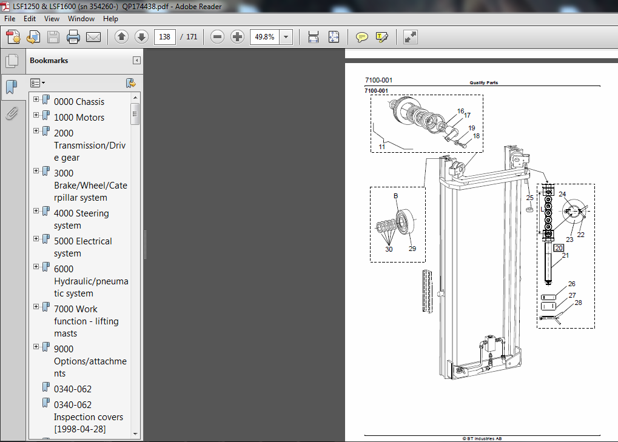Open the zoom level dropdown arrow

click(x=286, y=37)
